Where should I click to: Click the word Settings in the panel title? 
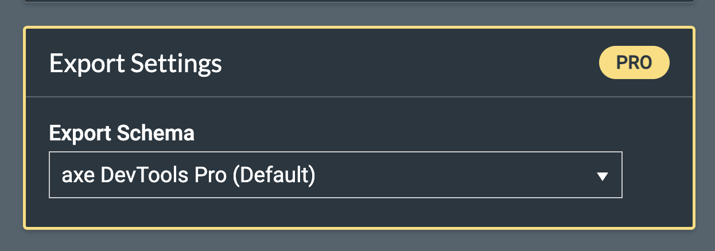(176, 63)
